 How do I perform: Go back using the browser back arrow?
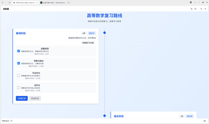tap(2, 2)
